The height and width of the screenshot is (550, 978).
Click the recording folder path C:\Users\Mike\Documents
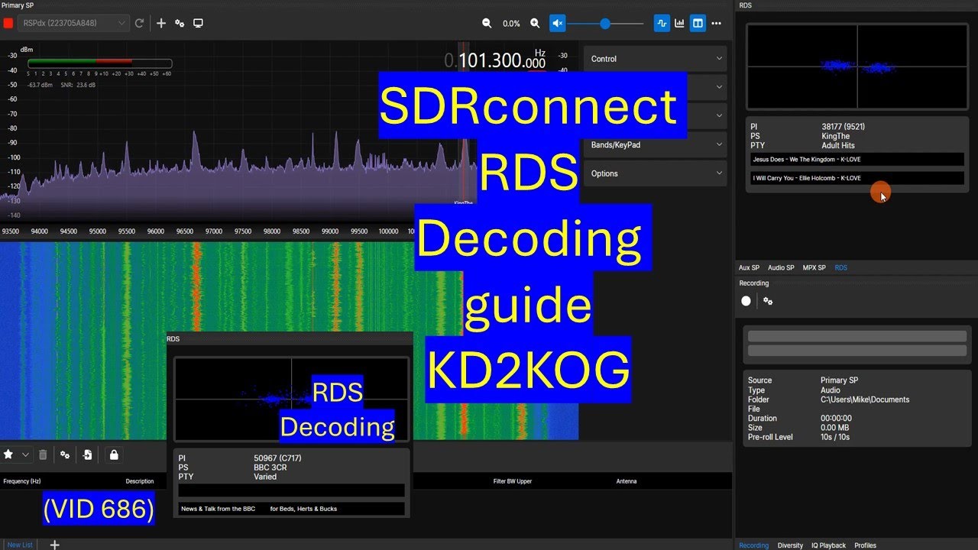click(x=865, y=400)
